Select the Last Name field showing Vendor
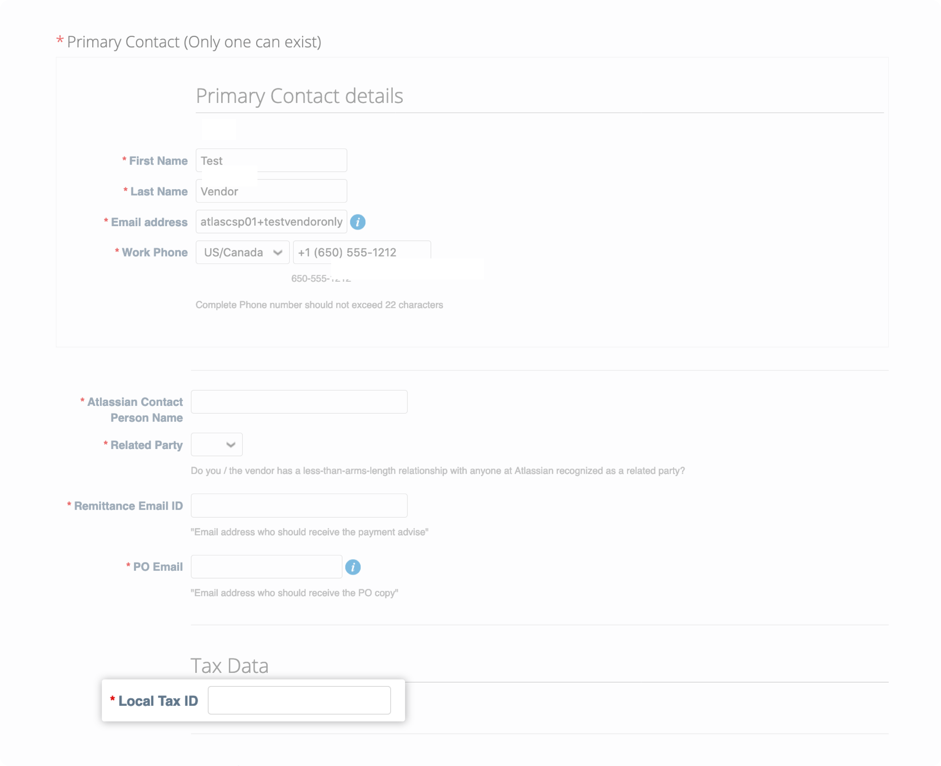This screenshot has height=766, width=941. pos(271,191)
